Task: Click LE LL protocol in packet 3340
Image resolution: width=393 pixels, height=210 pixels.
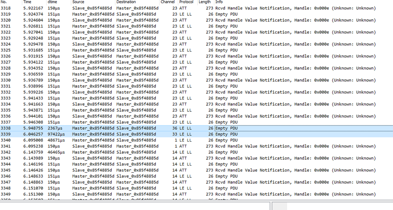Action: (185, 140)
